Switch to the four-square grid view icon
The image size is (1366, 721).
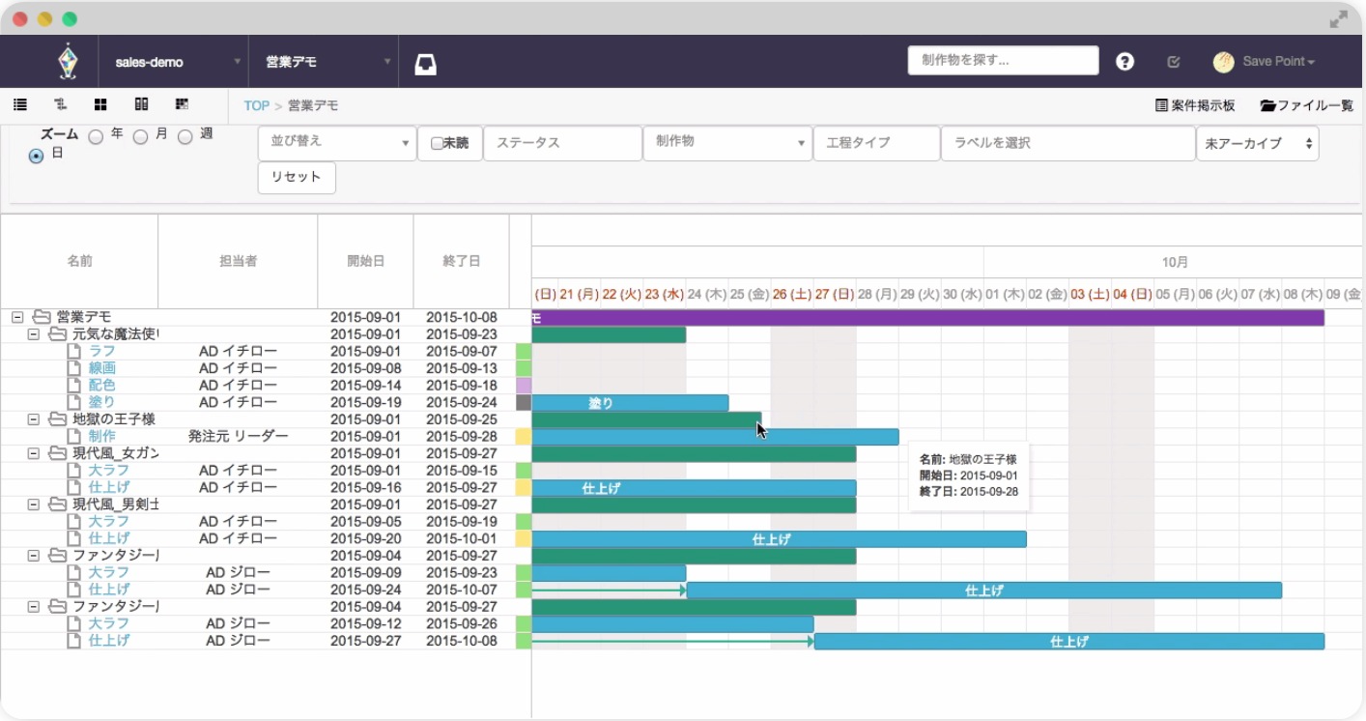(x=100, y=105)
